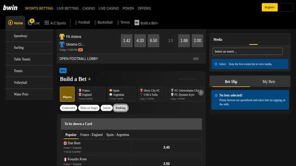The image size is (296, 166).
Task: Click the yellow Register button
Action: pos(270,7)
